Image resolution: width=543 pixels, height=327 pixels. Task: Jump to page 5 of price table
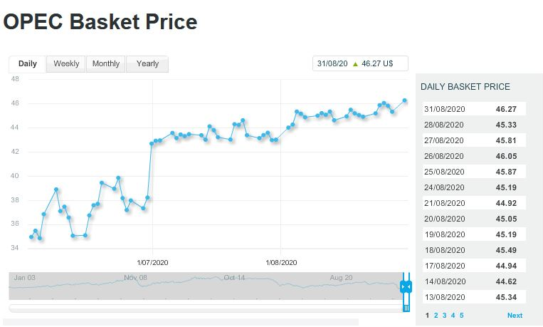pos(461,315)
